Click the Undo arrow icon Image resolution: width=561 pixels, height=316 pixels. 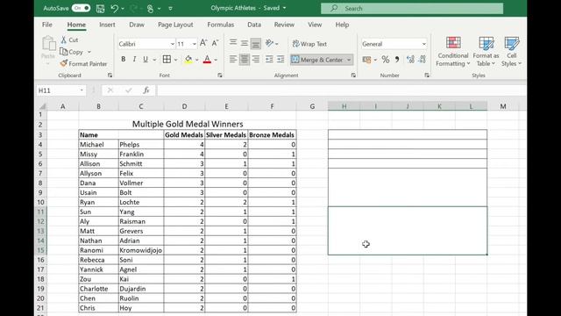115,8
